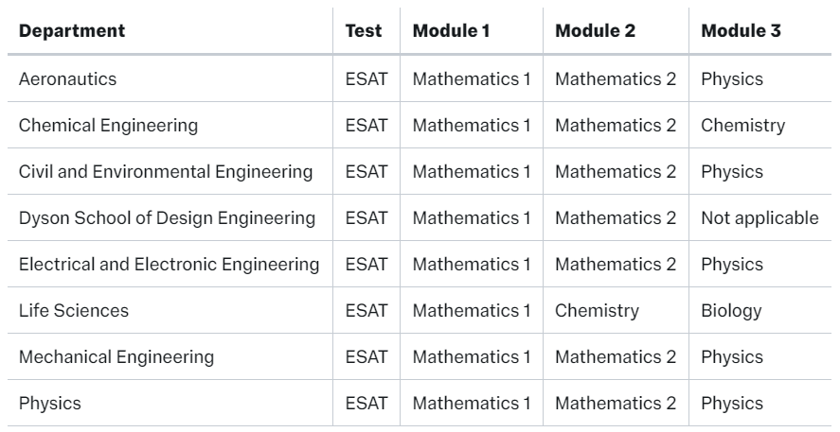Select Mathematics 1 in the Life Sciences row
This screenshot has width=840, height=432.
pyautogui.click(x=472, y=311)
